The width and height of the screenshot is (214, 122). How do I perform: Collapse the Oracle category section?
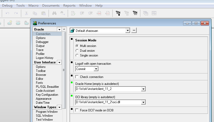tap(59, 29)
